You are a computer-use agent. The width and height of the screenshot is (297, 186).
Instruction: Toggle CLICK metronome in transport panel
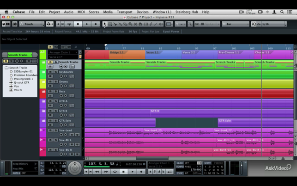coord(180,163)
